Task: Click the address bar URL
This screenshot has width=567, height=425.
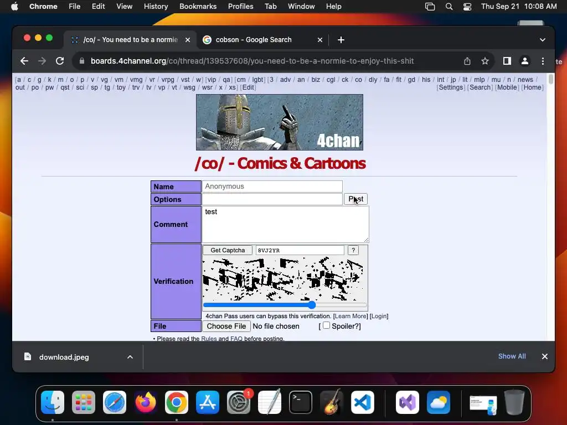Action: 252,61
